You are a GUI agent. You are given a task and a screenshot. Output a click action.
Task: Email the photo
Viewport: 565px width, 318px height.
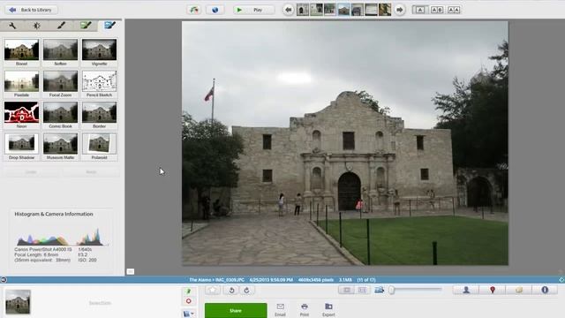280,310
